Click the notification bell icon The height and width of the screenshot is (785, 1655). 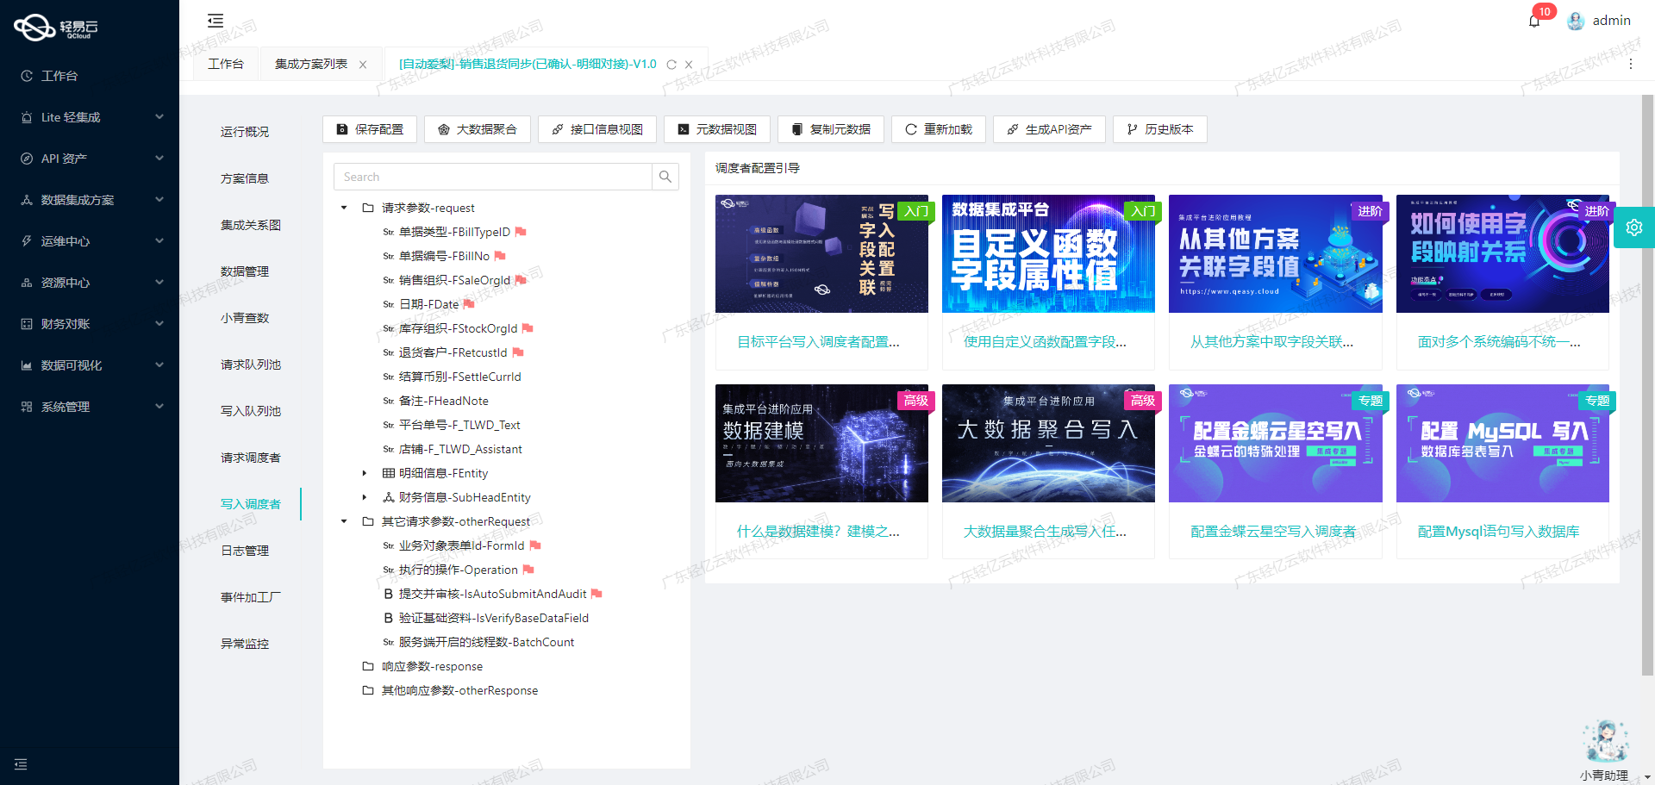1534,21
